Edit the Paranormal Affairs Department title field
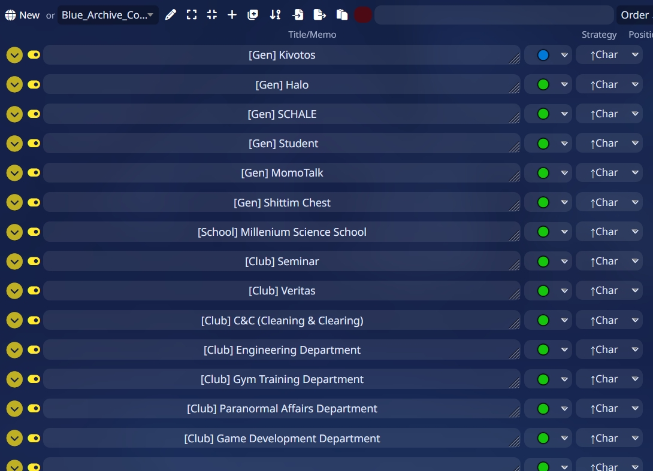 tap(282, 409)
